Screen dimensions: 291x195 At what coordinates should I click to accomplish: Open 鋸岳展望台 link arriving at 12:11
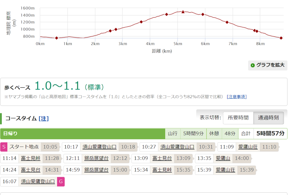pyautogui.click(x=96, y=158)
